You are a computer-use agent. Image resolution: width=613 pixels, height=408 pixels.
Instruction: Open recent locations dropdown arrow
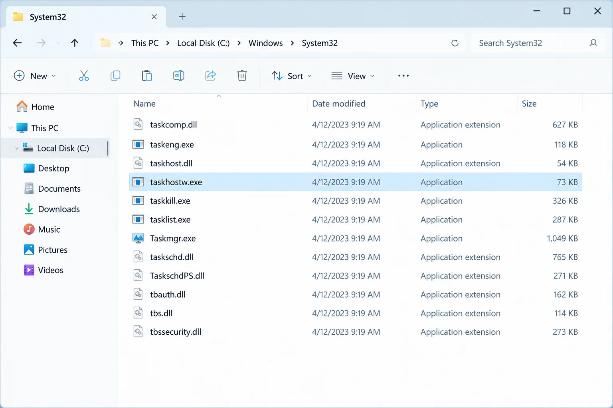[x=58, y=43]
